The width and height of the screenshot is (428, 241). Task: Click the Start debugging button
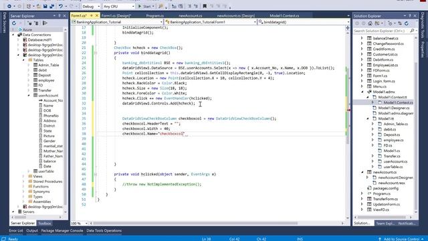tap(145, 6)
